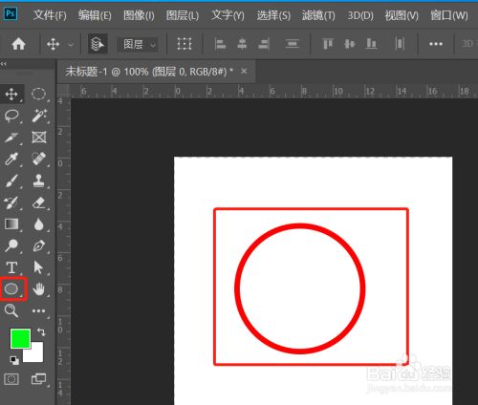Distribute layers horizontally
The width and height of the screenshot is (478, 405).
[x=400, y=44]
